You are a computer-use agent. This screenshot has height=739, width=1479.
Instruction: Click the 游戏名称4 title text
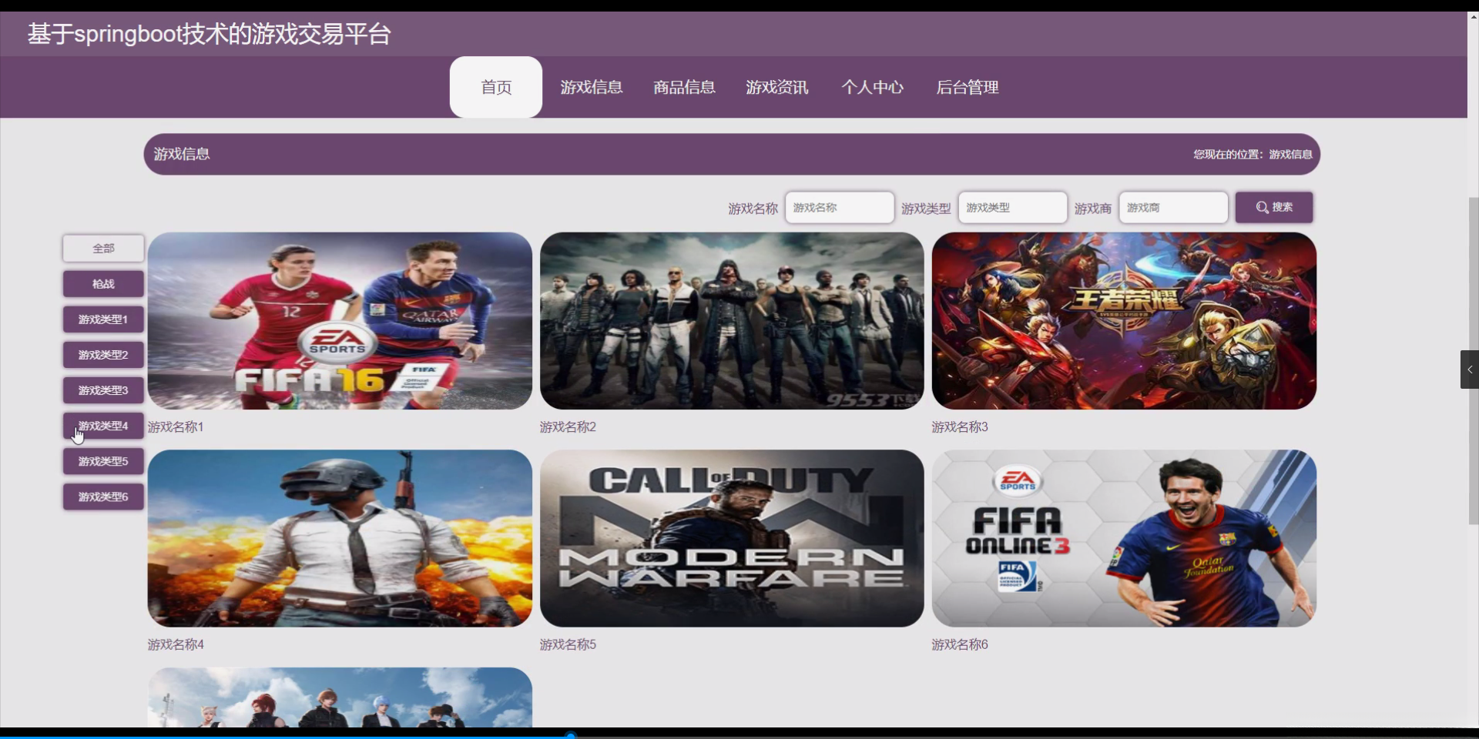pyautogui.click(x=176, y=645)
